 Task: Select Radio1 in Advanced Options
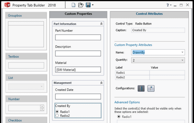coord(119,117)
